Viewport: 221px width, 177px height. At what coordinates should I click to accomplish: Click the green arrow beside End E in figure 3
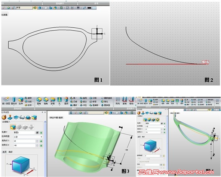41,145
